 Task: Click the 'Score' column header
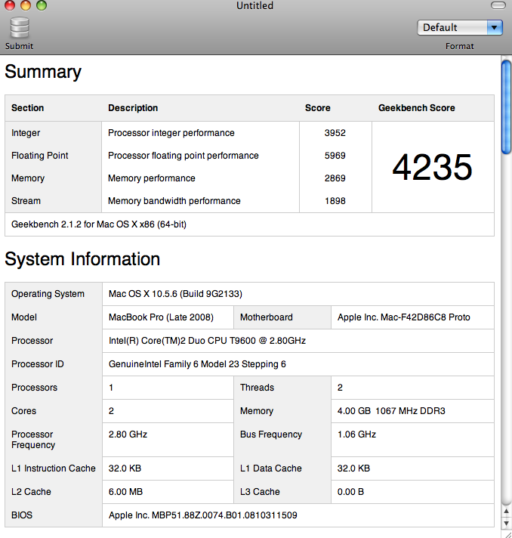(318, 108)
